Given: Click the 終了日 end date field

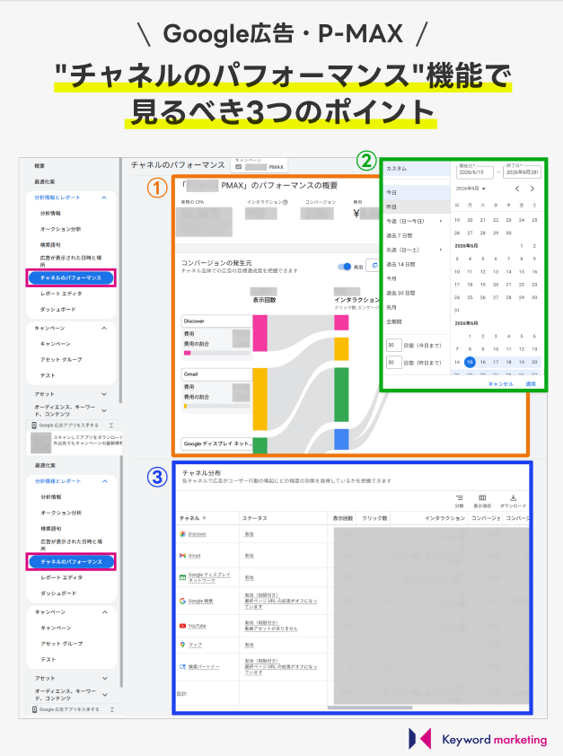Looking at the screenshot, I should tap(522, 171).
